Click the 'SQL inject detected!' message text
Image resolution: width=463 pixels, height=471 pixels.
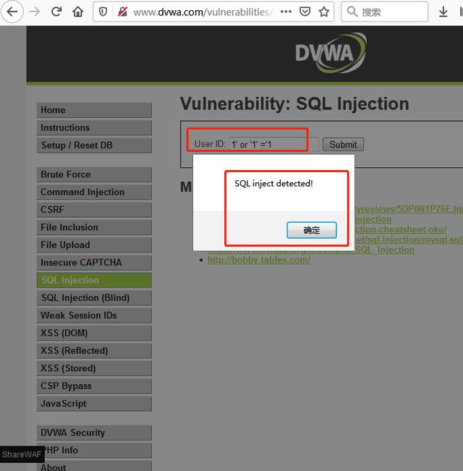coord(273,184)
